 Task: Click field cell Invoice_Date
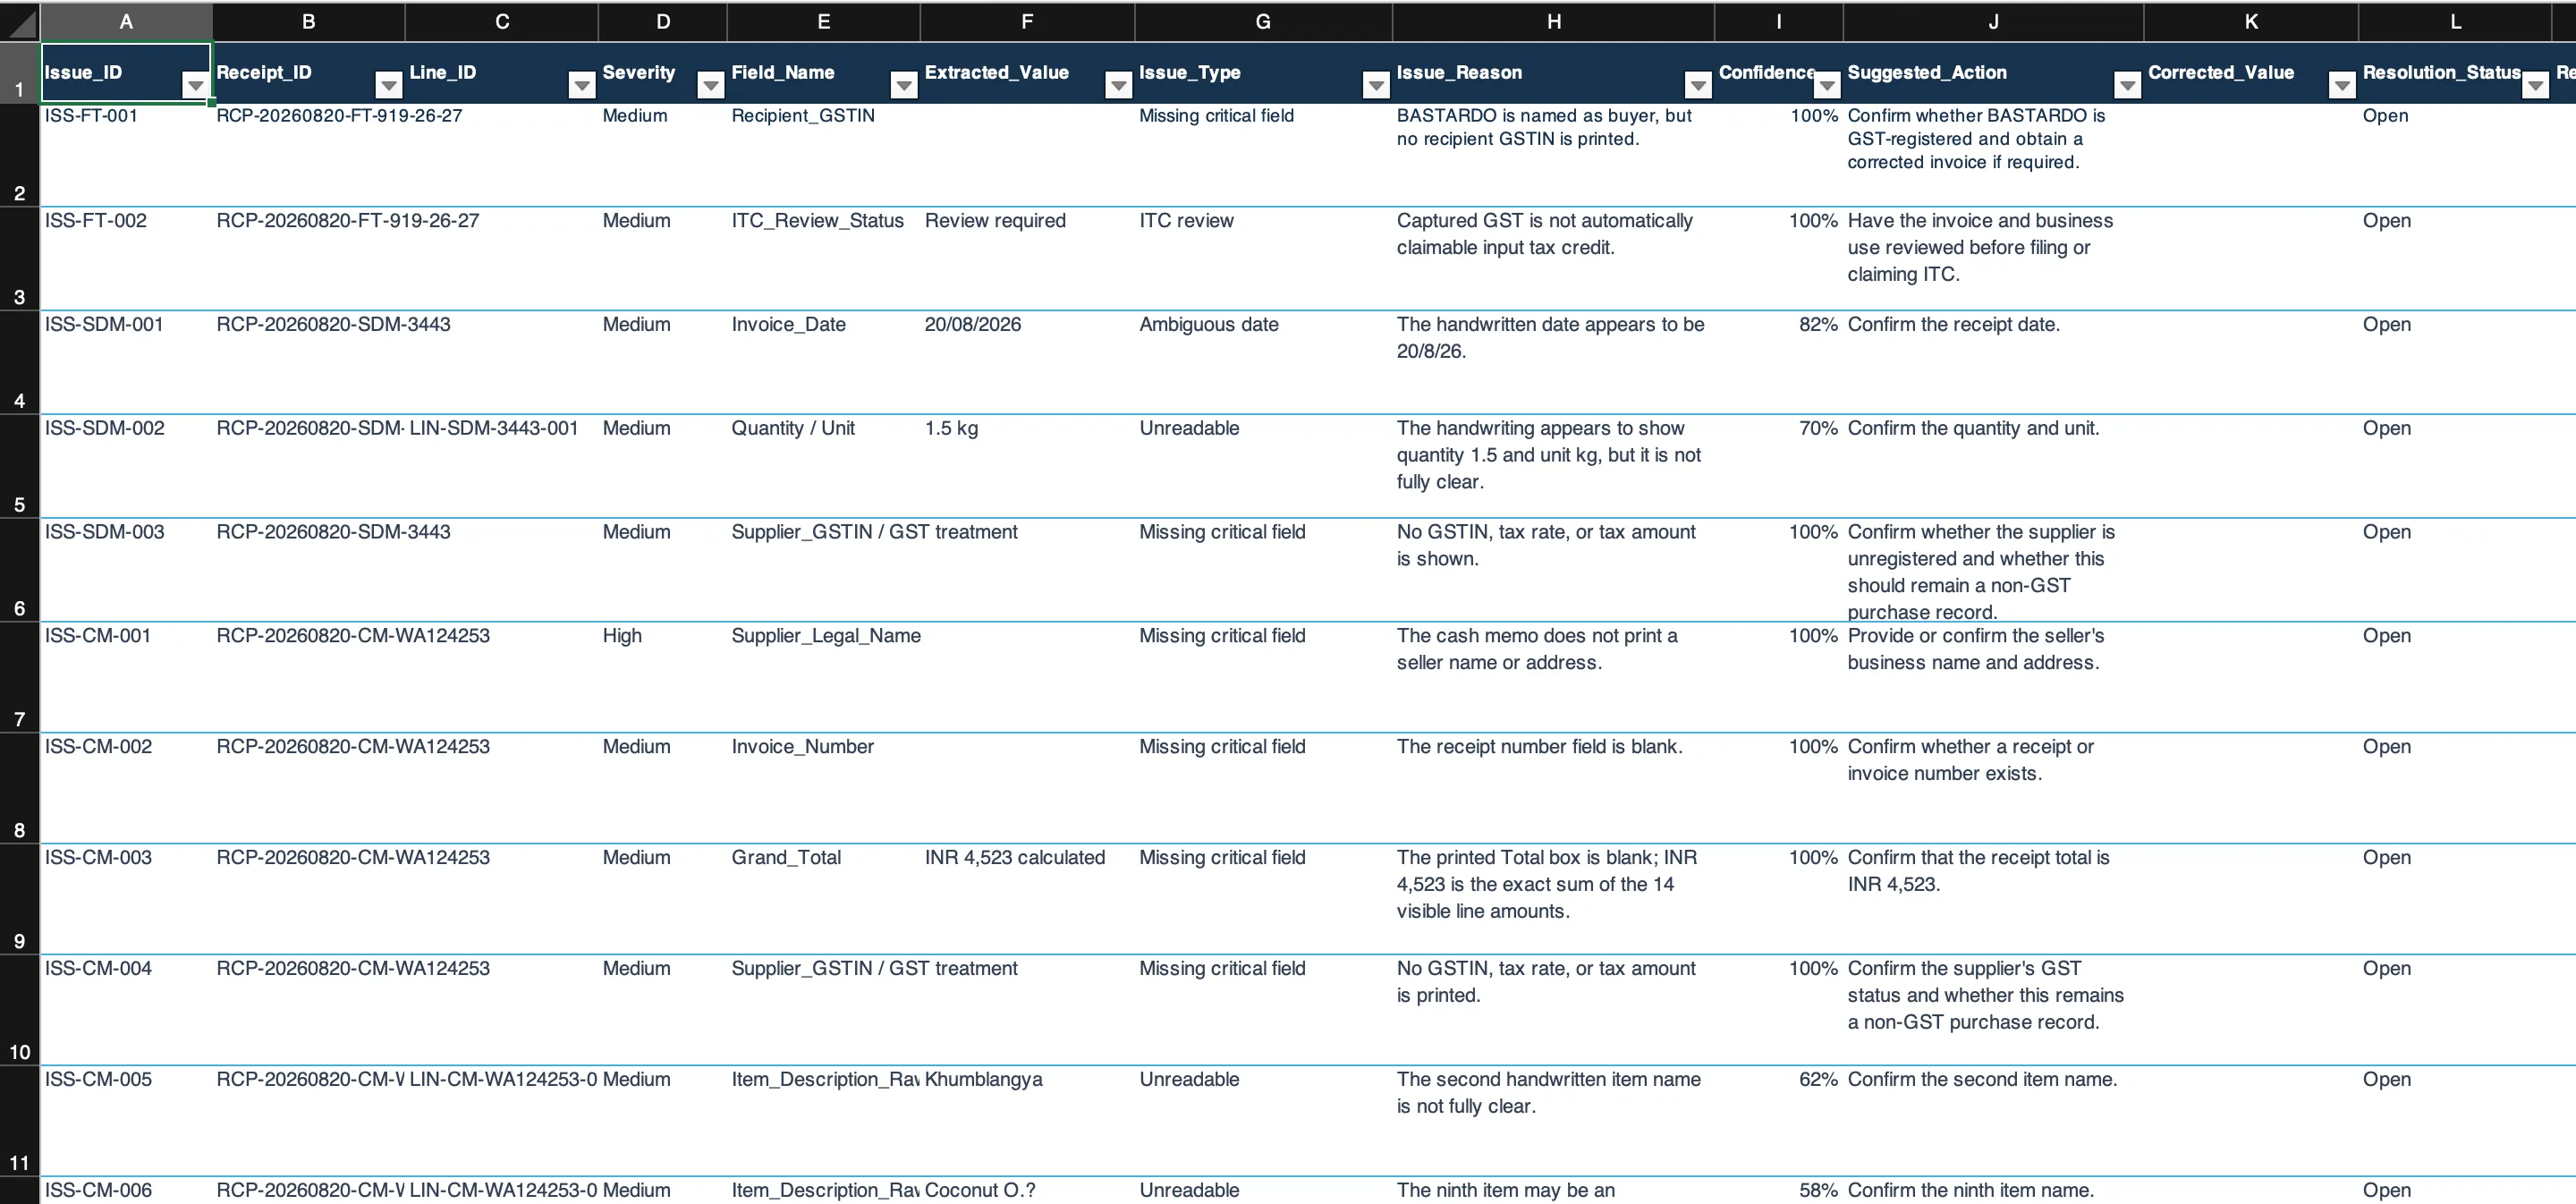[824, 362]
